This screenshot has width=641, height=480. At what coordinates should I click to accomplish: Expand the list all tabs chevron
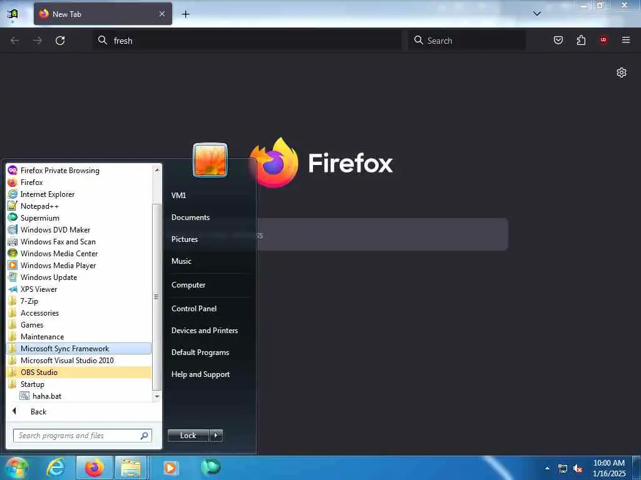[537, 14]
